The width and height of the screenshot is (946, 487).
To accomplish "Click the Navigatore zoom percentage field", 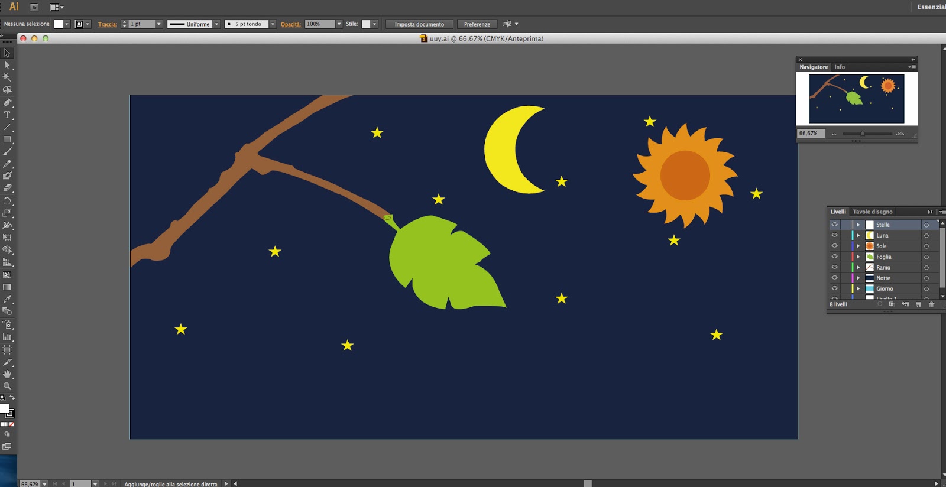I will [811, 134].
